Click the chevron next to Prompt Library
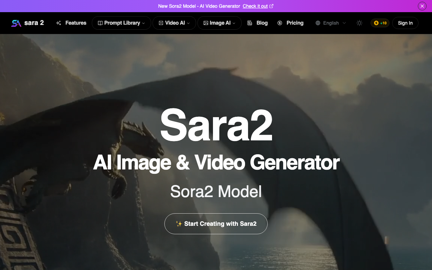Screen dimensions: 432x270 (x=143, y=23)
